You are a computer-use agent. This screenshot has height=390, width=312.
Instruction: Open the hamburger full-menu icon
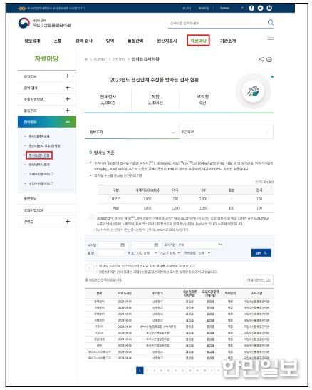tap(270, 38)
